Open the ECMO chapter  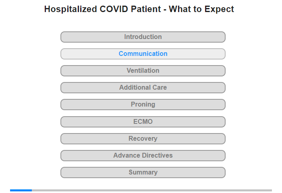tap(143, 122)
